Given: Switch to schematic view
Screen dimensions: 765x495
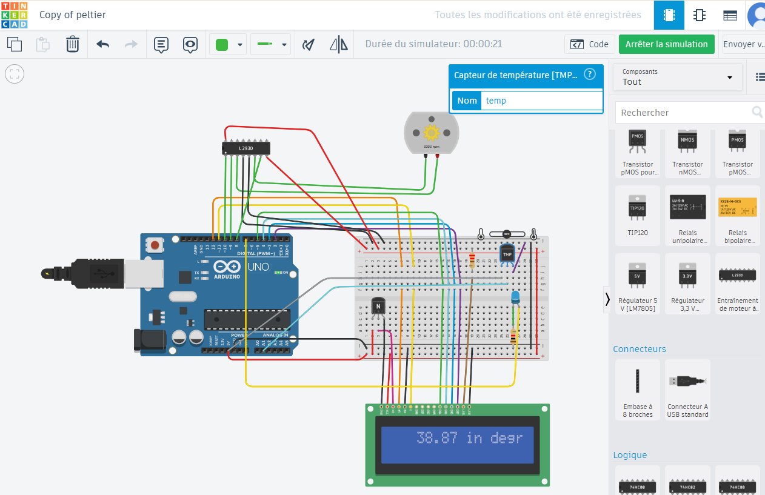Looking at the screenshot, I should [700, 15].
